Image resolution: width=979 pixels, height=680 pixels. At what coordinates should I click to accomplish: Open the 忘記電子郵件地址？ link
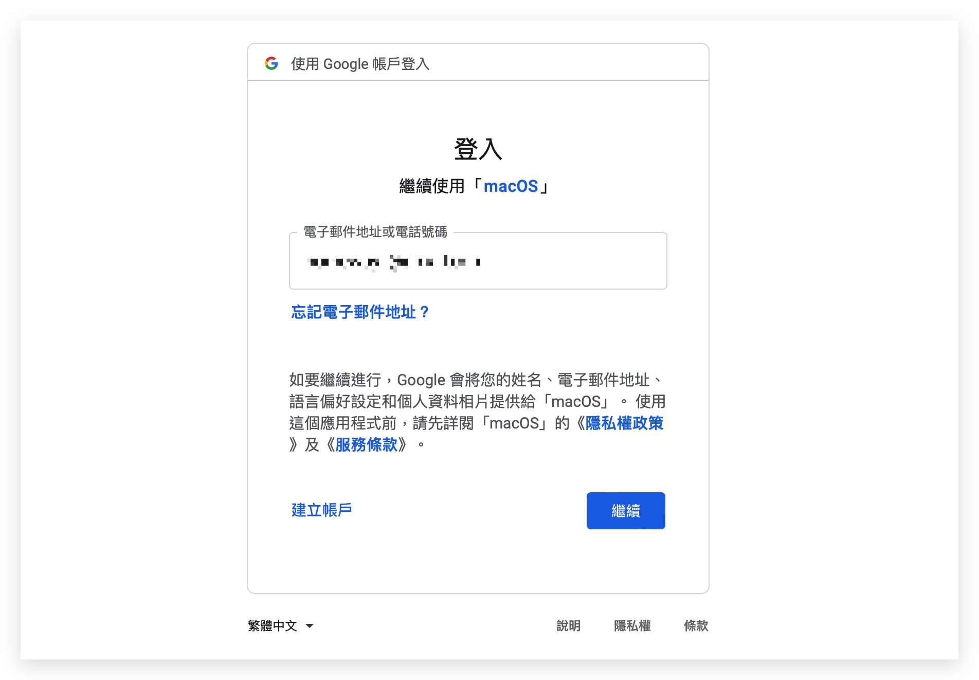pyautogui.click(x=360, y=312)
